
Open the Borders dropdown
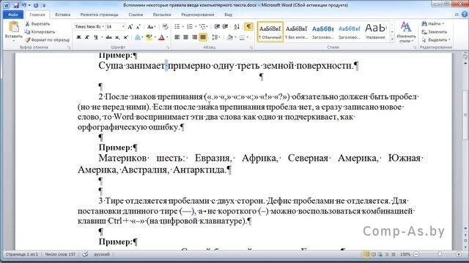click(x=248, y=37)
